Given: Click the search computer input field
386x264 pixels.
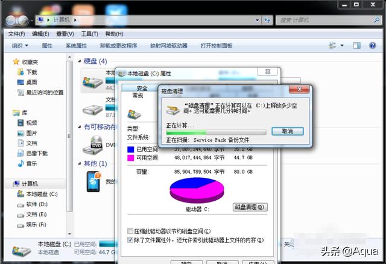Looking at the screenshot, I should (325, 20).
